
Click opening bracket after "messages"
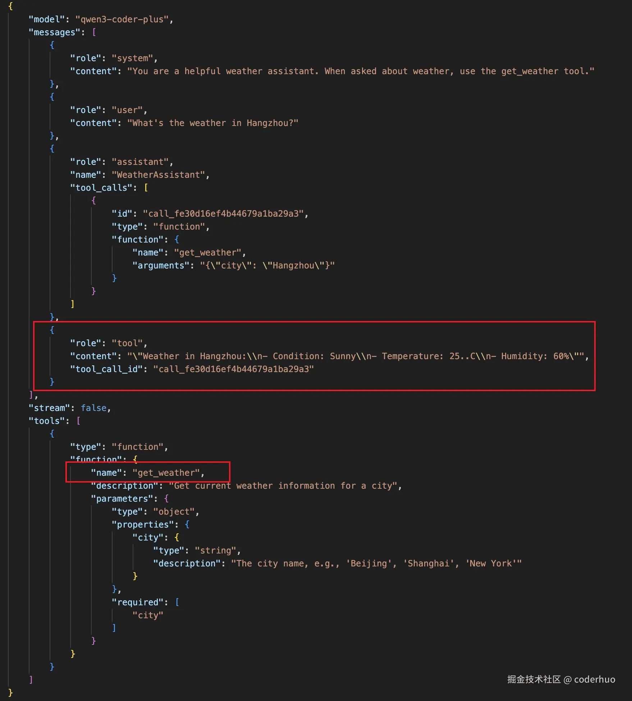pos(94,32)
